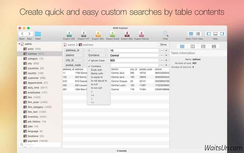Show table information inspector tab
The width and height of the screenshot is (244, 153).
tap(182, 47)
